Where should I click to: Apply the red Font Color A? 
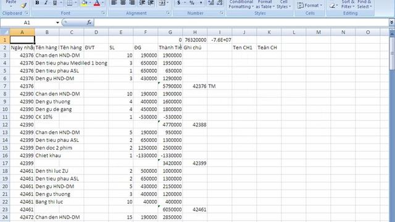click(97, 3)
